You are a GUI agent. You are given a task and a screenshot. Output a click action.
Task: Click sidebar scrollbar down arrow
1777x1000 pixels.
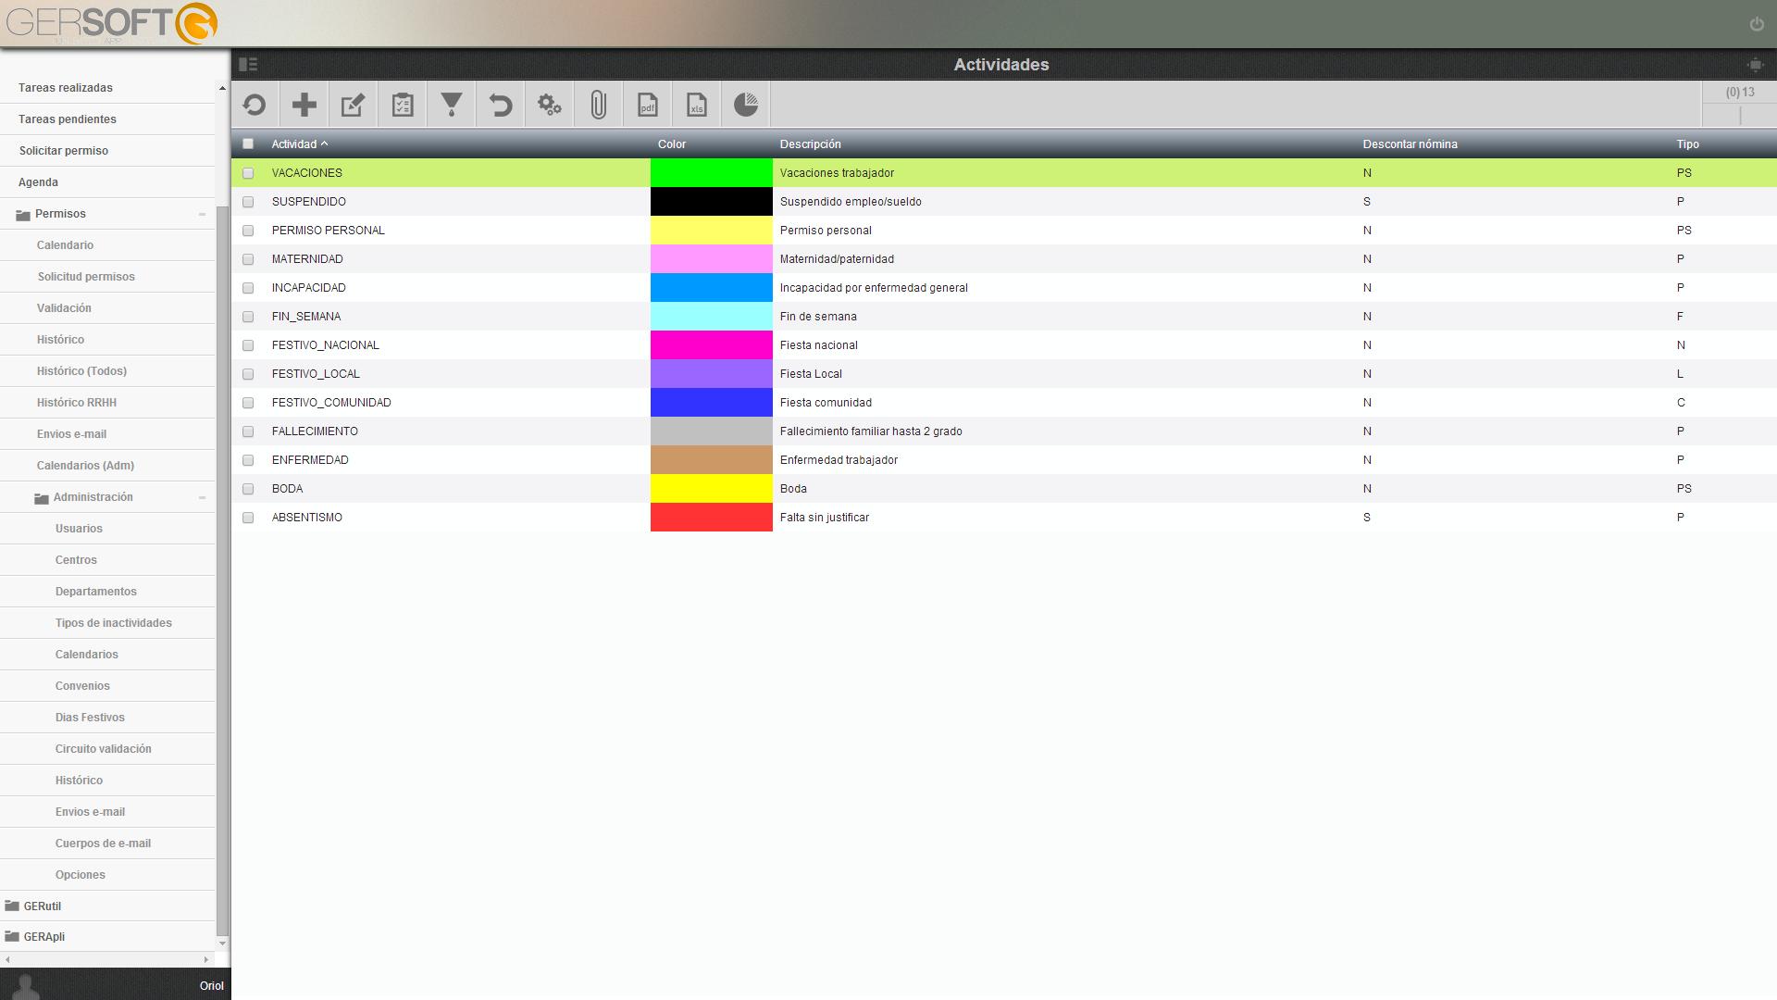click(222, 943)
